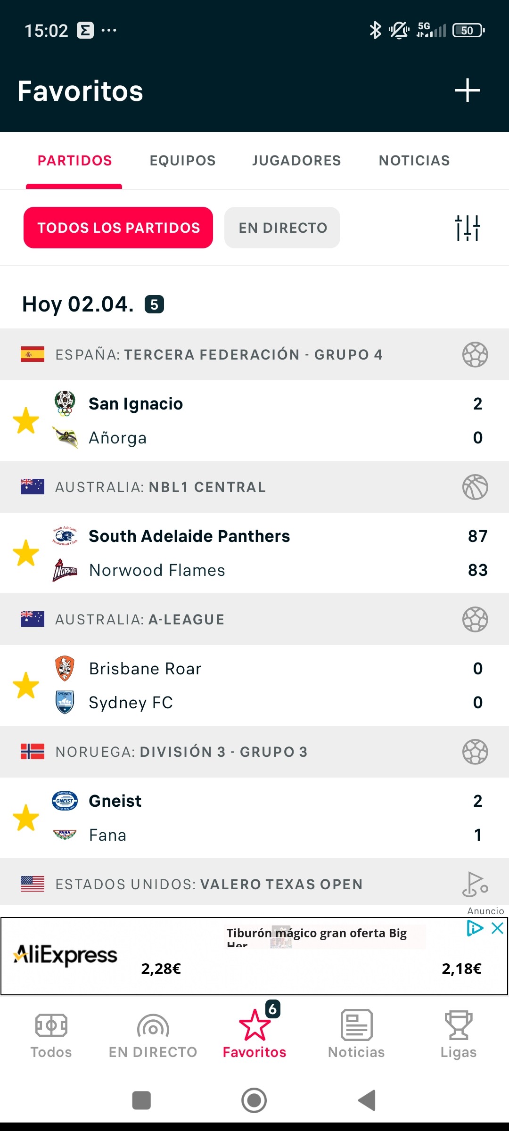
Task: Open the Noruega División 3 Grupo 3 header
Action: (x=254, y=752)
